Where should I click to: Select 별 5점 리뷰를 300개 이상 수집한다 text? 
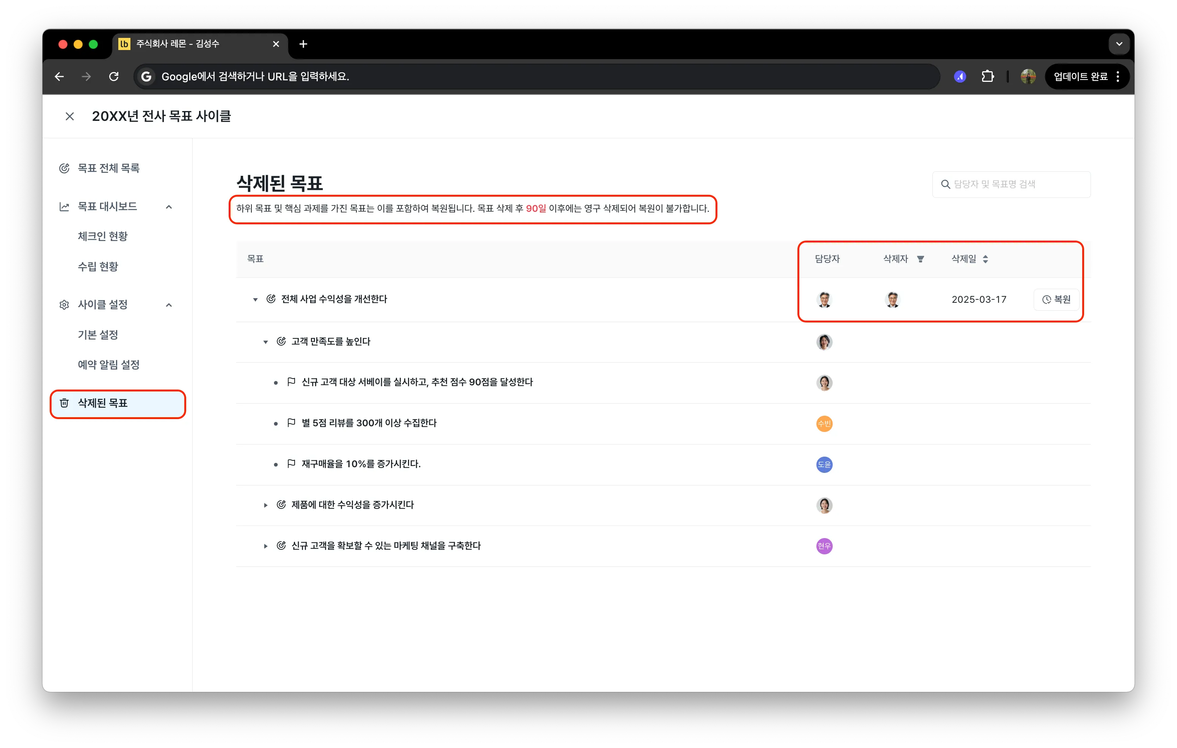click(369, 423)
